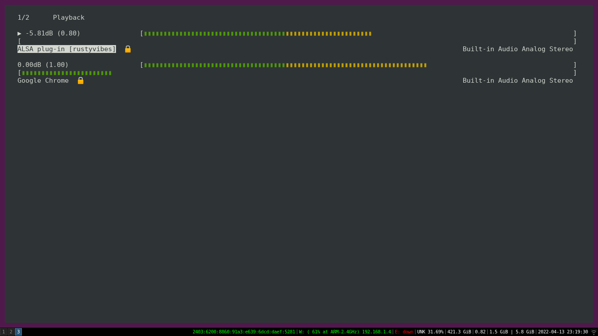Click the Wi-Fi icon in the system tray
The width and height of the screenshot is (598, 336).
[594, 332]
